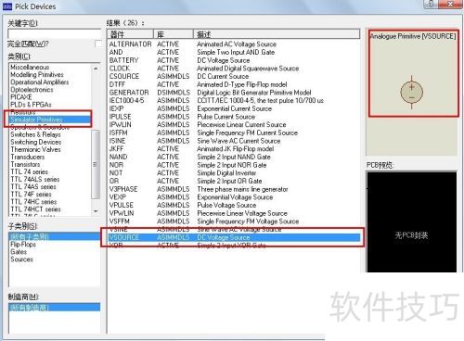This screenshot has width=464, height=341.
Task: Click the help question mark button
Action: click(x=432, y=4)
